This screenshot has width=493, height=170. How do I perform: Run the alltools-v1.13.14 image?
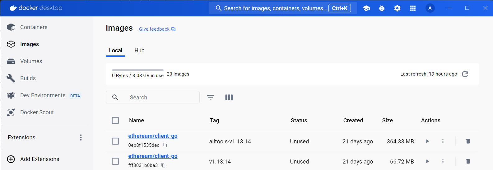(428, 141)
